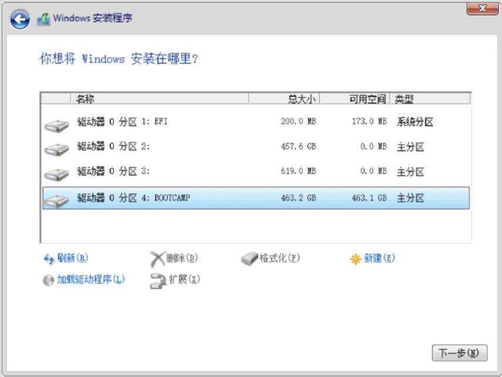Image resolution: width=502 pixels, height=377 pixels.
Task: Click the BOOTCAMP partition drive icon
Action: click(56, 200)
